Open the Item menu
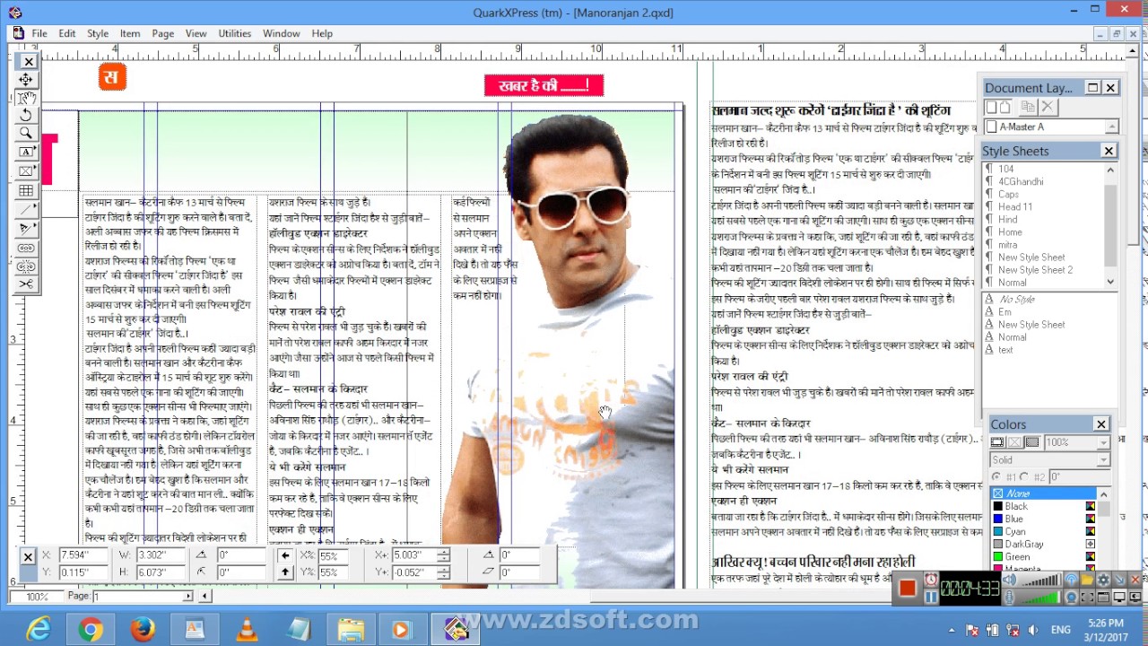Viewport: 1148px width, 646px height. coord(130,33)
